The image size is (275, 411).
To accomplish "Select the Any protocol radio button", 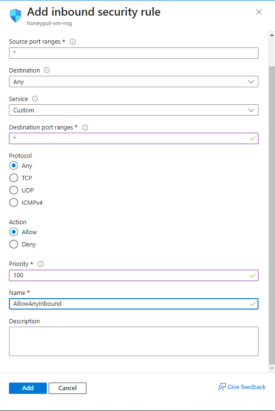I will click(x=14, y=165).
